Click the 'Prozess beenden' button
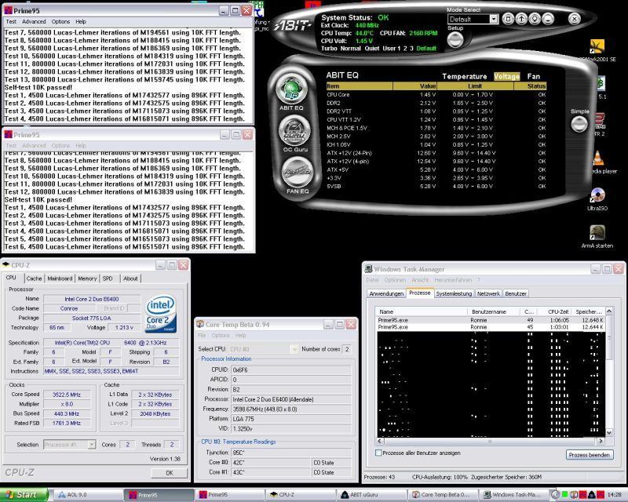Screen dimensions: 628x502 tap(590, 455)
